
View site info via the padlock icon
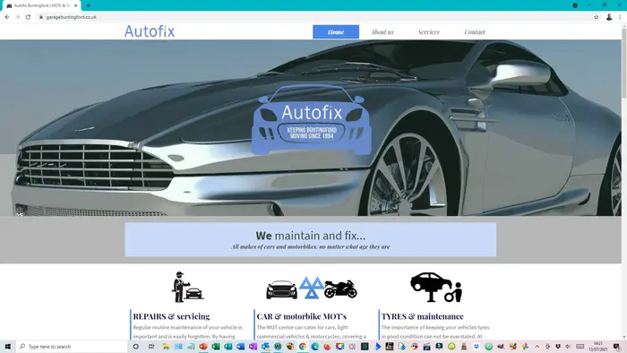pyautogui.click(x=41, y=17)
